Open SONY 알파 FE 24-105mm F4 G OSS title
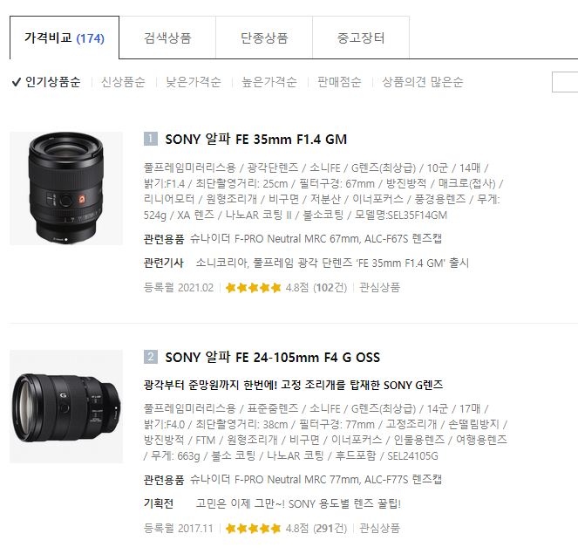The image size is (578, 554). point(272,358)
